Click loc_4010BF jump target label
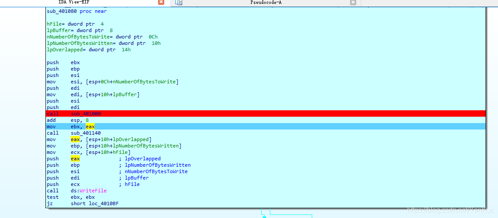 pos(104,203)
